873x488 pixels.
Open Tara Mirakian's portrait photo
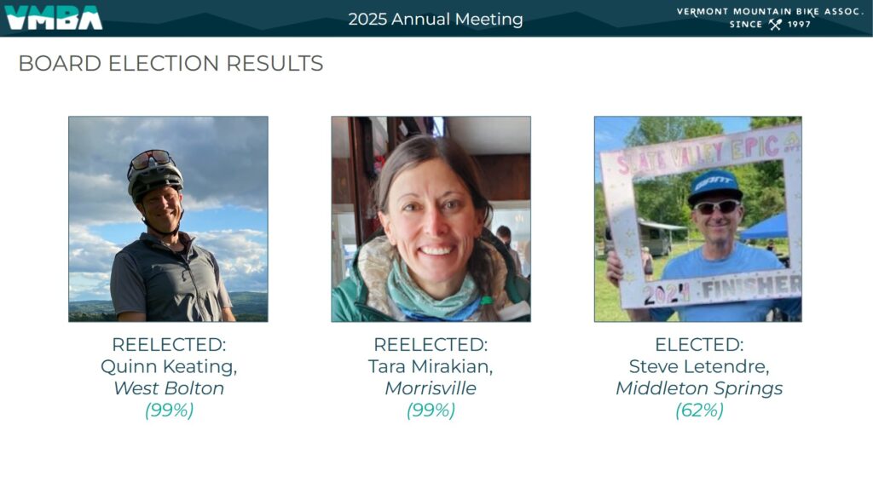431,219
